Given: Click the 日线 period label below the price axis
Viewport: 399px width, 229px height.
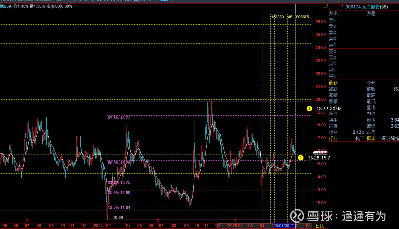Looking at the screenshot, I should point(320,226).
